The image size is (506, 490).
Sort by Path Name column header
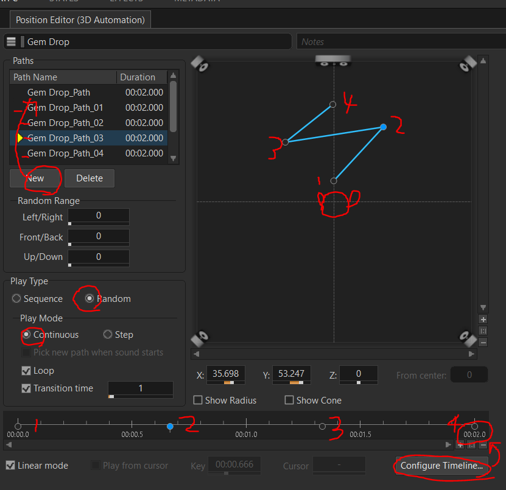(63, 77)
